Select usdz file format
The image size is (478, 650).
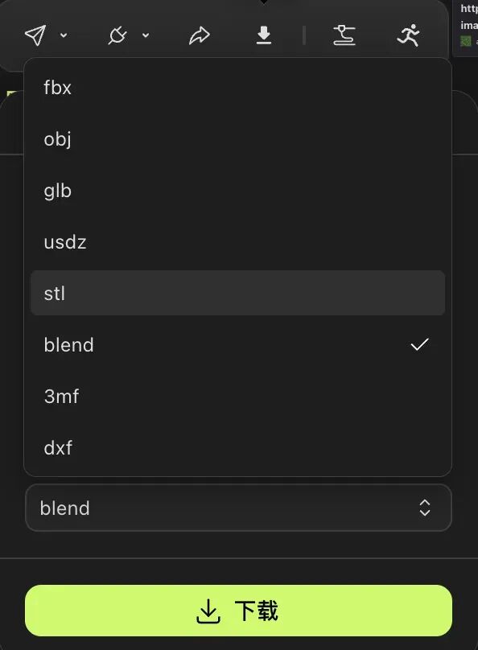[237, 242]
